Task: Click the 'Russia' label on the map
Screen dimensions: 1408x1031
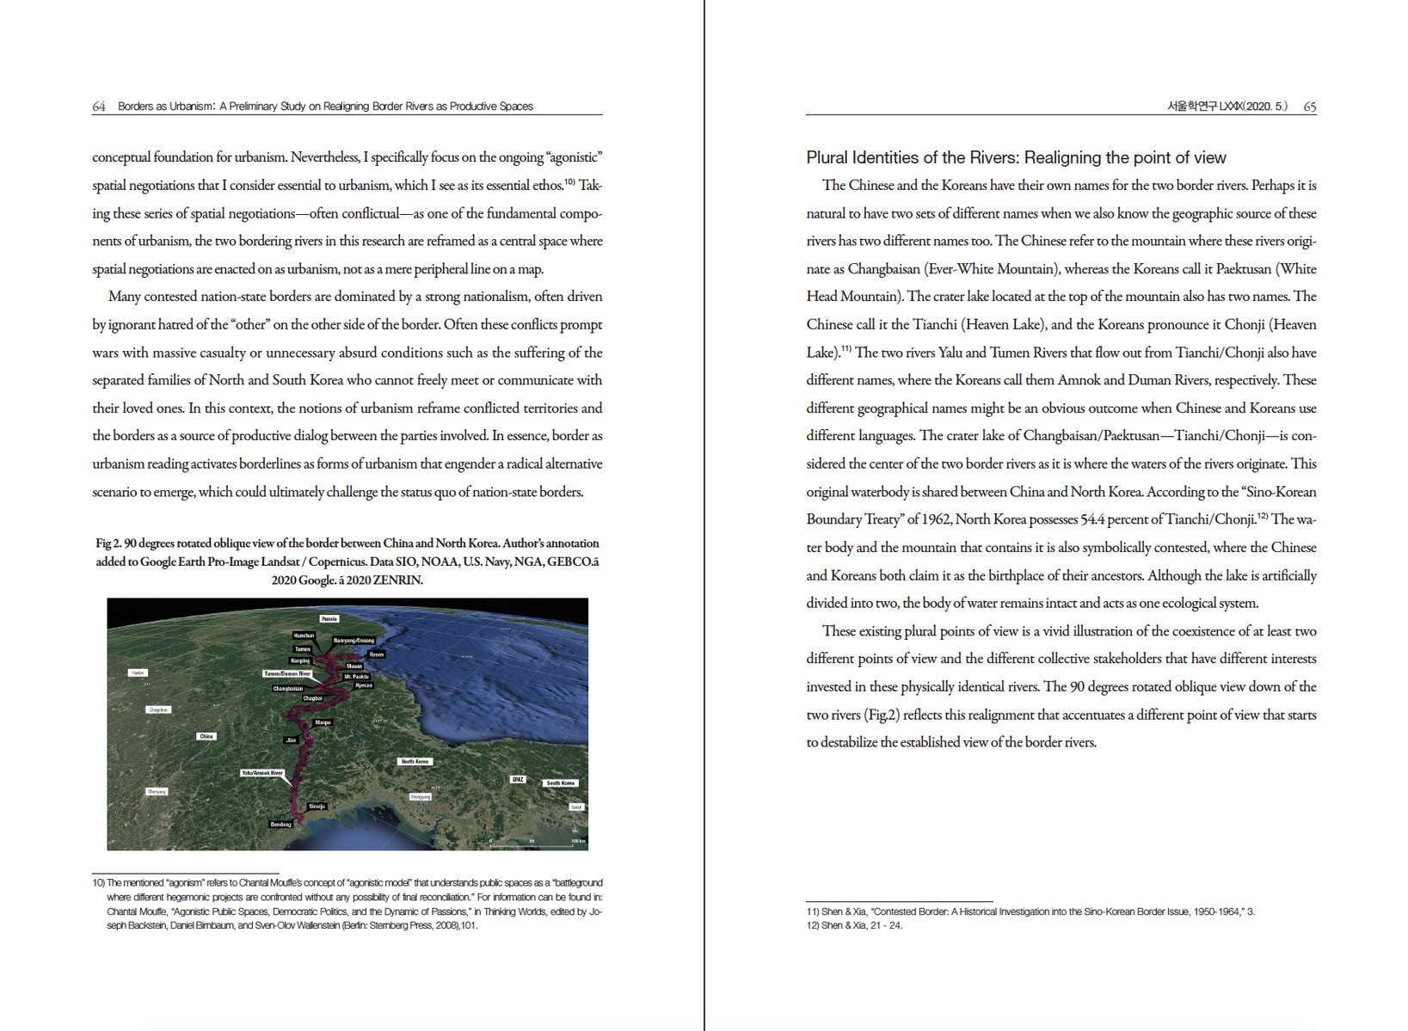Action: point(329,618)
